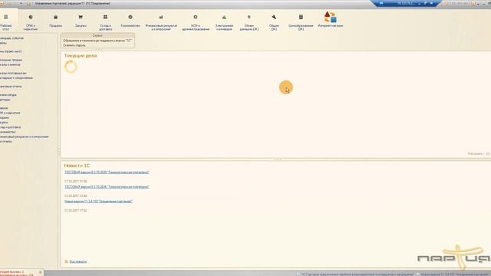Open second ТЕСТОВАЯ версия 8.3.10 news link
This screenshot has height=276, width=491.
pos(107,187)
